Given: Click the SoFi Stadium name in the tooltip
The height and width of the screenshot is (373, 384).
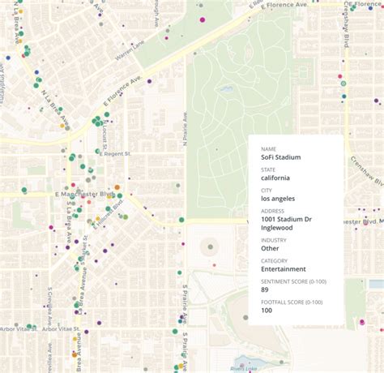Looking at the screenshot, I should coord(280,157).
